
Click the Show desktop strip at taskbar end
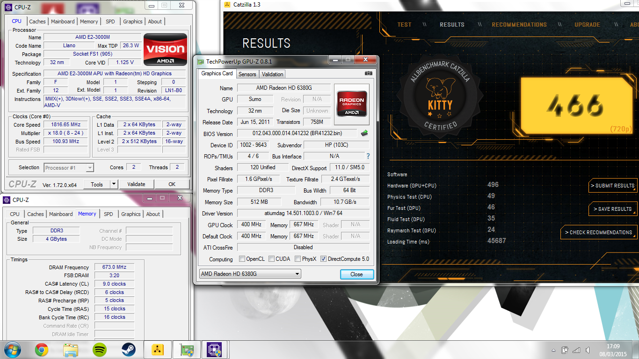(636, 350)
